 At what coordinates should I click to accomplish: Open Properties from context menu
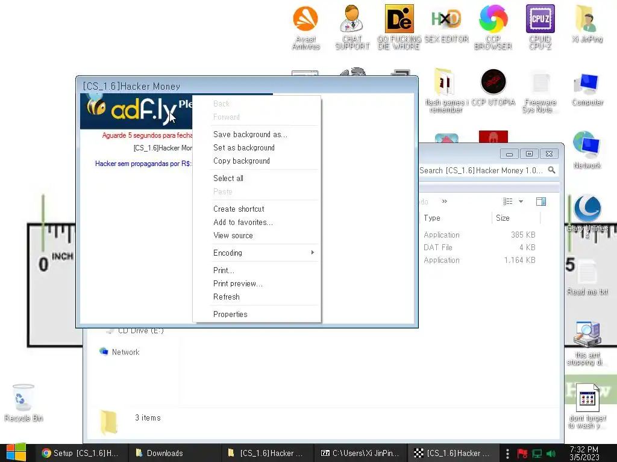[x=257, y=314]
